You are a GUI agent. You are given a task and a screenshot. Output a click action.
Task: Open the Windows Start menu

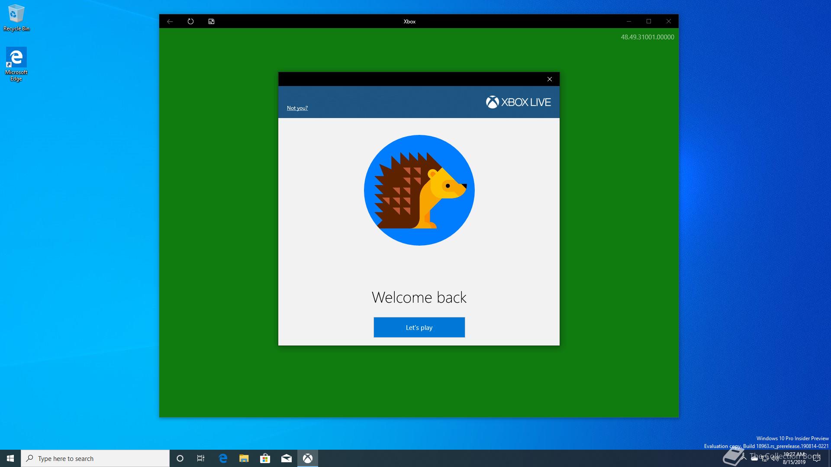point(10,458)
